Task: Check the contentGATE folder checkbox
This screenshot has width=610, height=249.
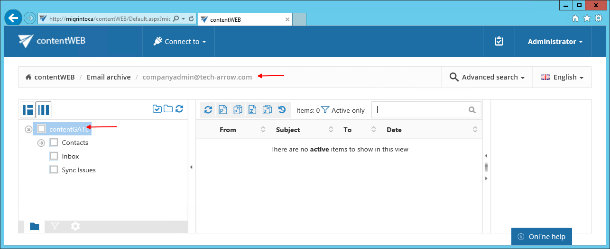Action: point(42,129)
